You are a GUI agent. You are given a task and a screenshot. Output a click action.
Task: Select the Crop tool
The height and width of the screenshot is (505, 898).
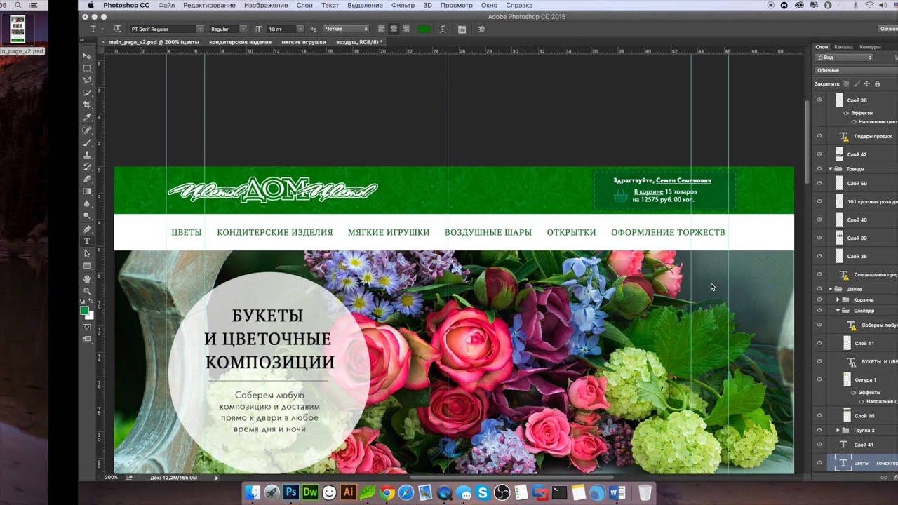pos(87,105)
